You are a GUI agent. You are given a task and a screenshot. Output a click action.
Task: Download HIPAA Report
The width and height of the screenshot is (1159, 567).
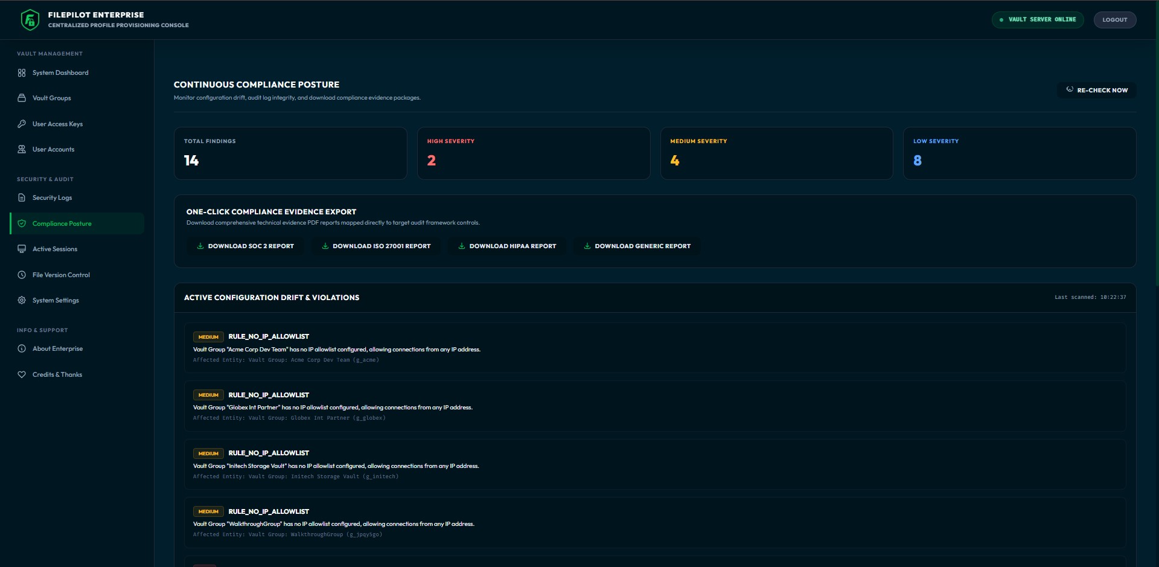pos(507,246)
